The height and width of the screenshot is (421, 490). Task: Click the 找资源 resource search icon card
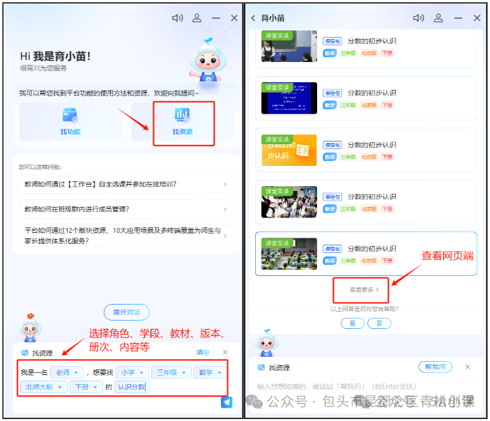183,121
